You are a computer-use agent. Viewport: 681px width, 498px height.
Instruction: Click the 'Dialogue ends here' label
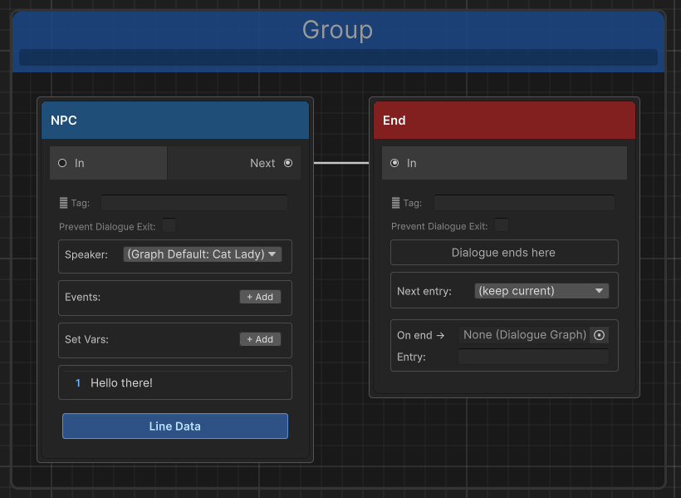pos(503,253)
